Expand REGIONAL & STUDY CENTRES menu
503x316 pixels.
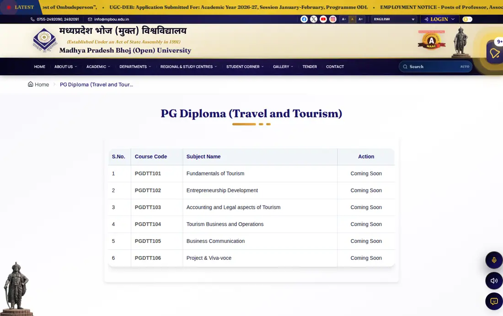(x=188, y=67)
